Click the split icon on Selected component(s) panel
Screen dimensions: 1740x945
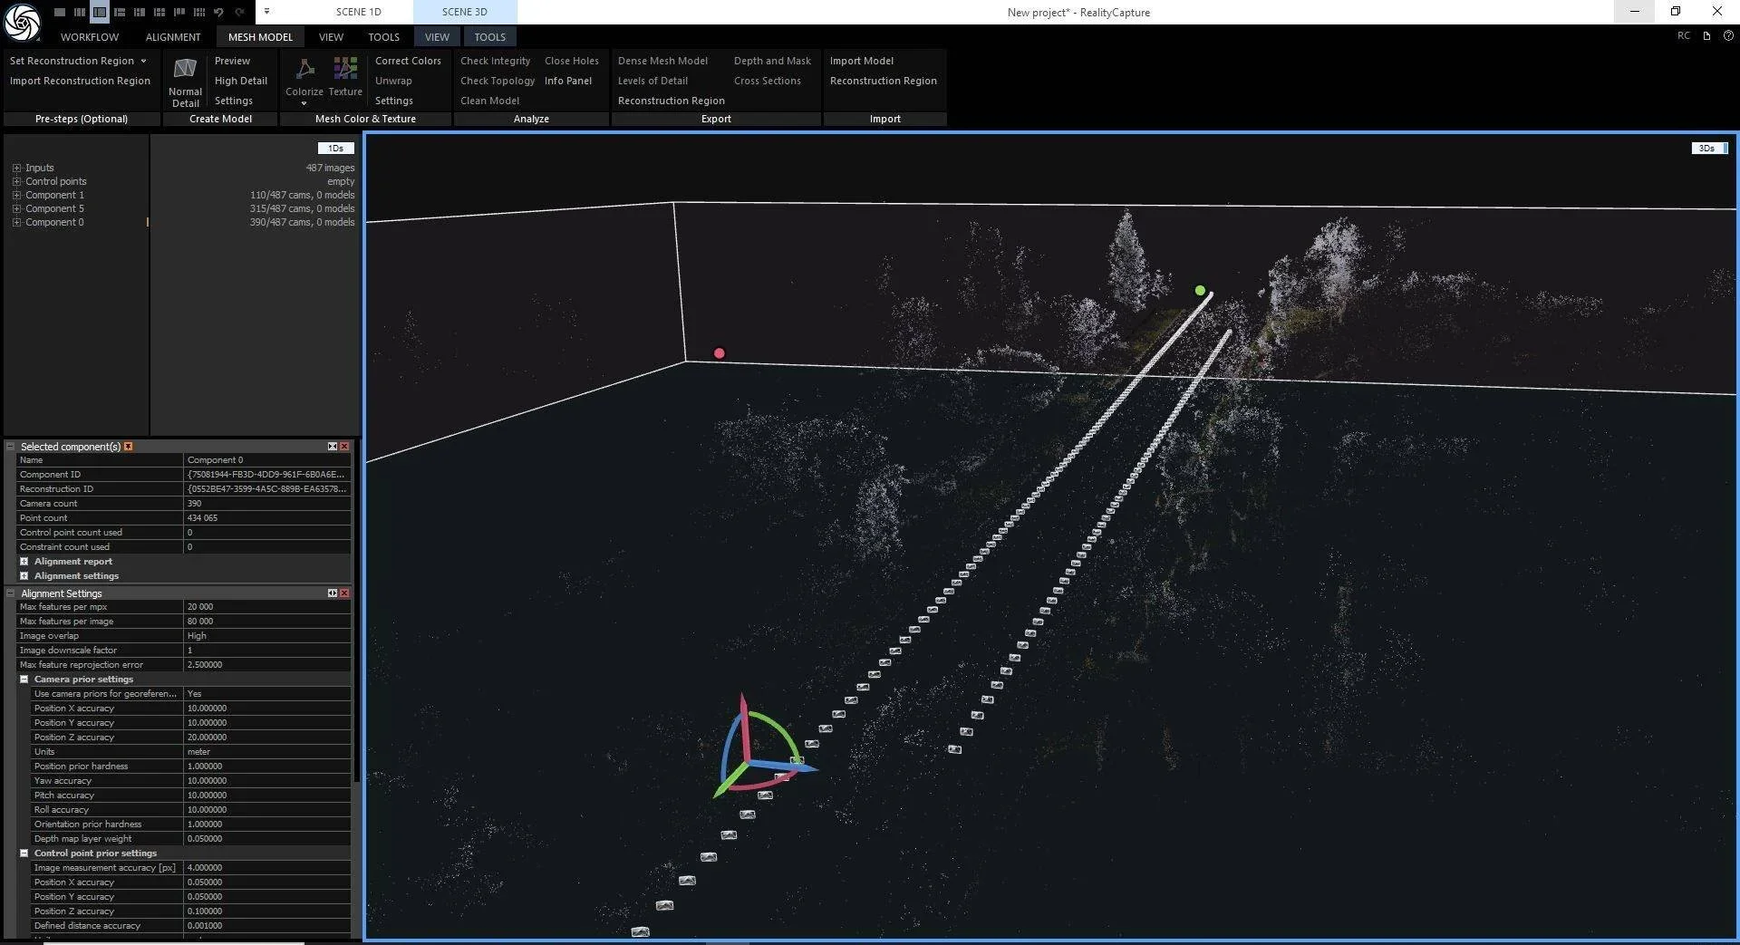333,447
